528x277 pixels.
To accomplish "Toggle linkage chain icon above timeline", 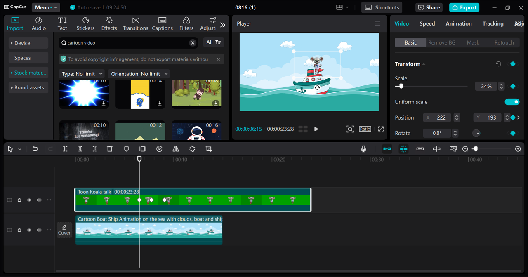I will (x=420, y=149).
